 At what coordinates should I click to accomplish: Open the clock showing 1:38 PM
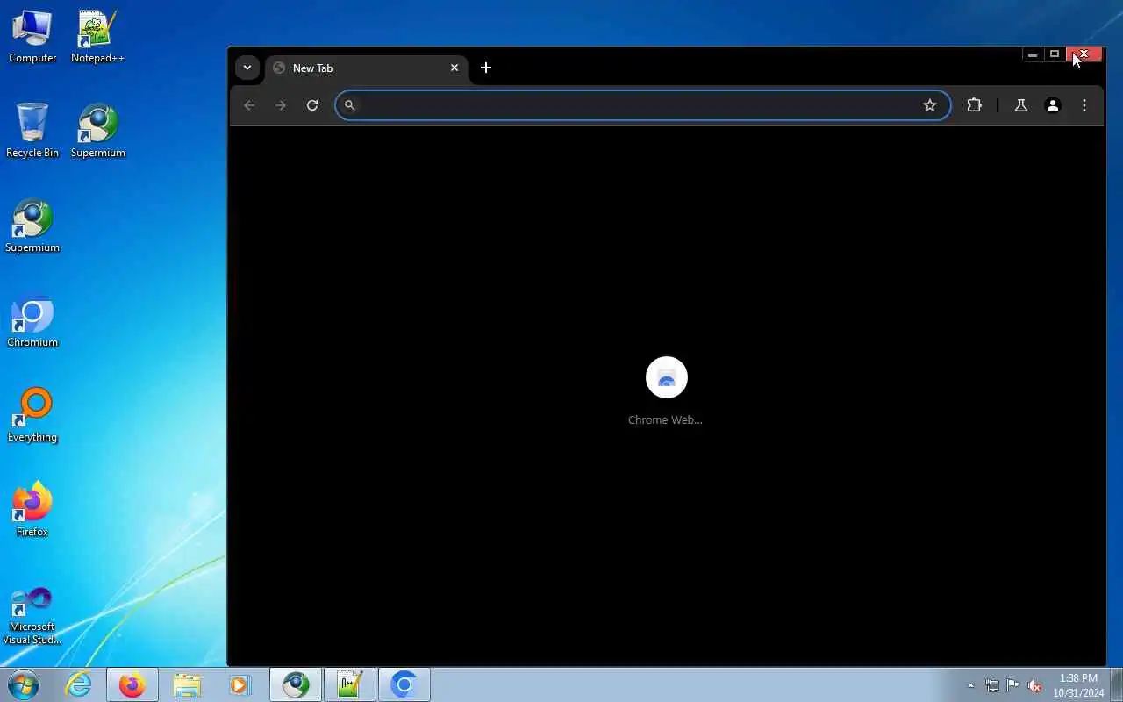pos(1078,685)
